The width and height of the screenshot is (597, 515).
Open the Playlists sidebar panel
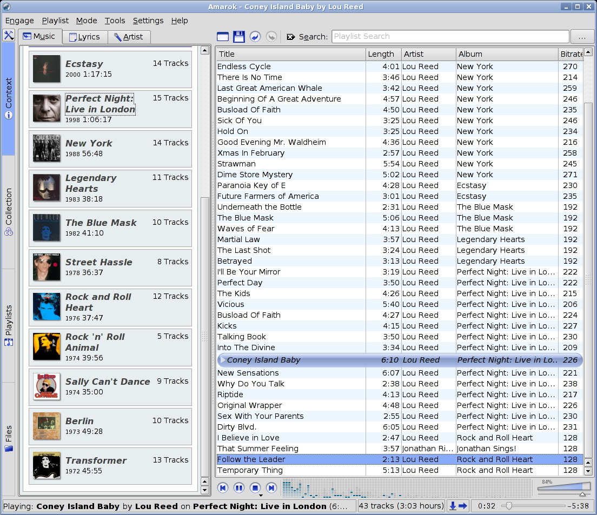point(8,325)
